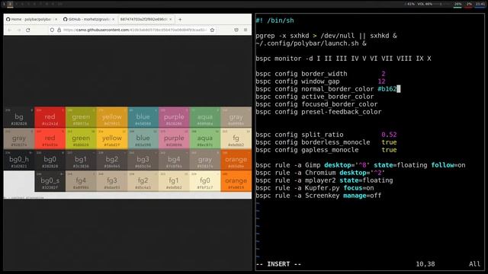488x274 pixels.
Task: Click the #b162 color value in terminal
Action: [387, 89]
